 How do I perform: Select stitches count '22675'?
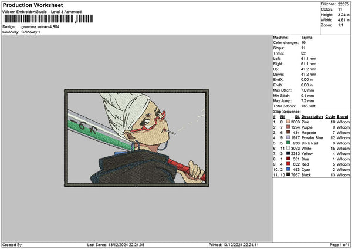[343, 4]
